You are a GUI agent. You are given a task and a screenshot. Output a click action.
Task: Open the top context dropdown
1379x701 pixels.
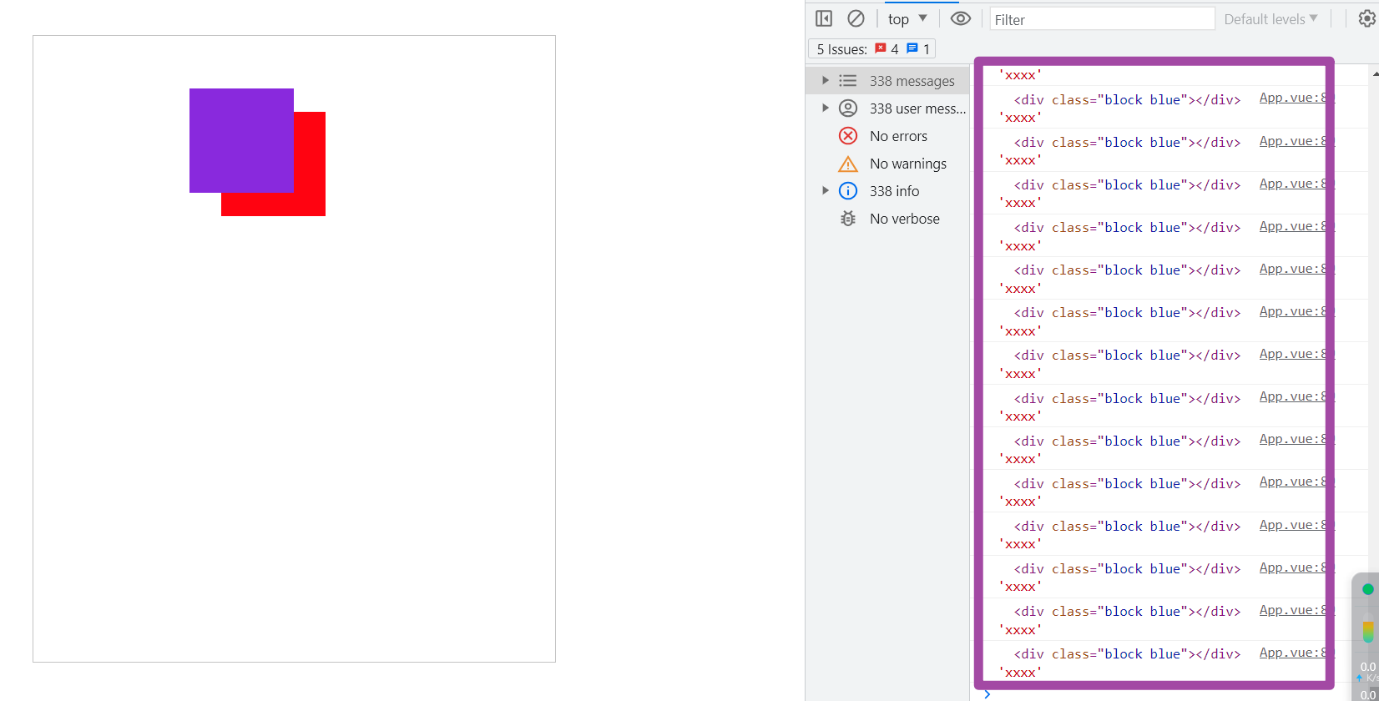[x=907, y=18]
